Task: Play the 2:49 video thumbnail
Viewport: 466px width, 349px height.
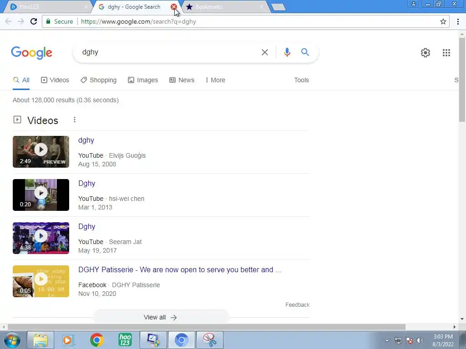Action: 41,152
